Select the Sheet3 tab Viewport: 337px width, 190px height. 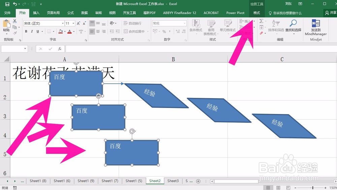pyautogui.click(x=173, y=181)
